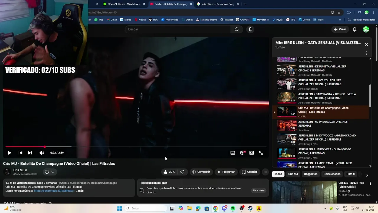378x213 pixels.
Task: Switch player to theater mode
Action: 252,153
